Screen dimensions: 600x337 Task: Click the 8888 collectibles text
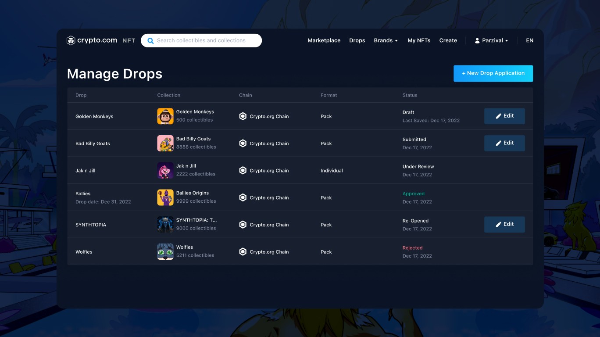[x=196, y=147]
